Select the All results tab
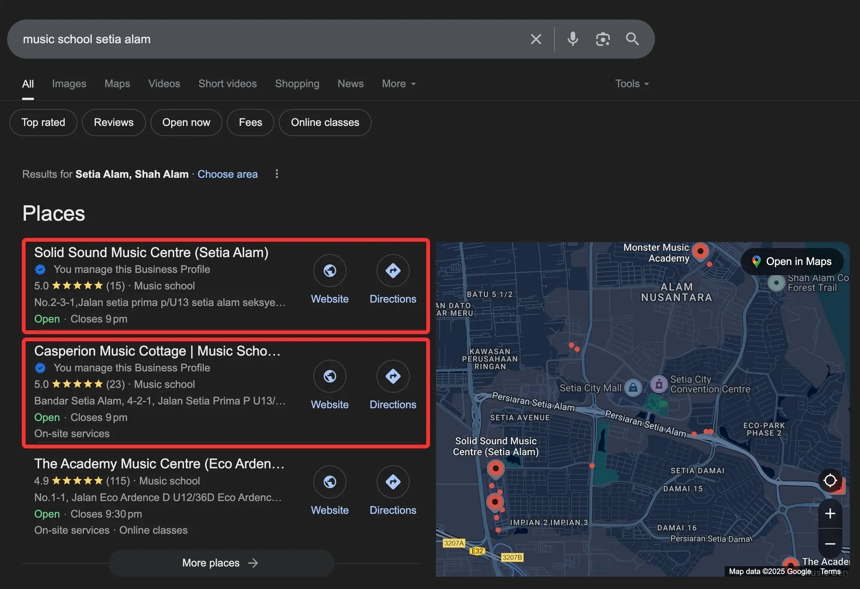 [28, 83]
